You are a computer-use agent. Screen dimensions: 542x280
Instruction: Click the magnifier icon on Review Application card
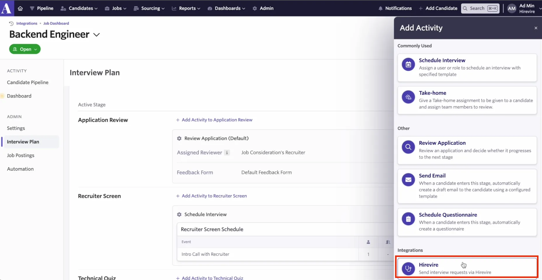point(408,147)
